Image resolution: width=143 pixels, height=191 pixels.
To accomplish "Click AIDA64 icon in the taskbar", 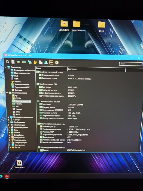I will (7, 176).
